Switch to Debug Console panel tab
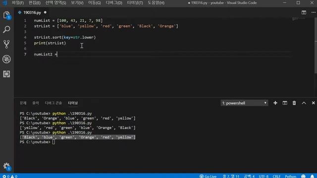This screenshot has width=317, height=178. (53, 103)
